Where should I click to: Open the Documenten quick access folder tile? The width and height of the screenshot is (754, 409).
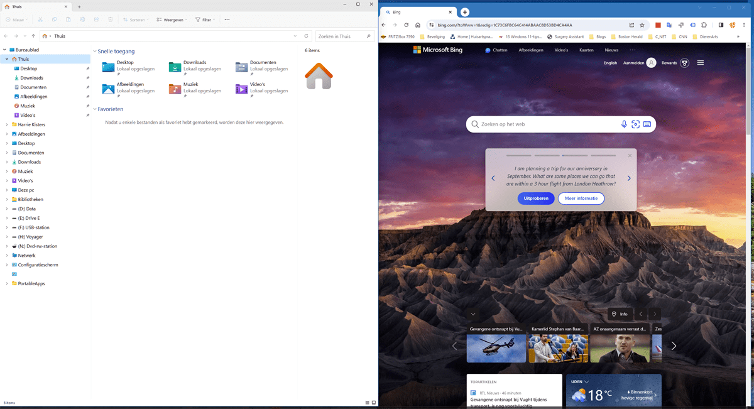261,67
